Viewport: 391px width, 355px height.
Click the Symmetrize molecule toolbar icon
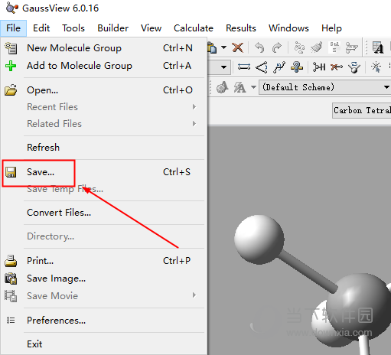(352, 47)
